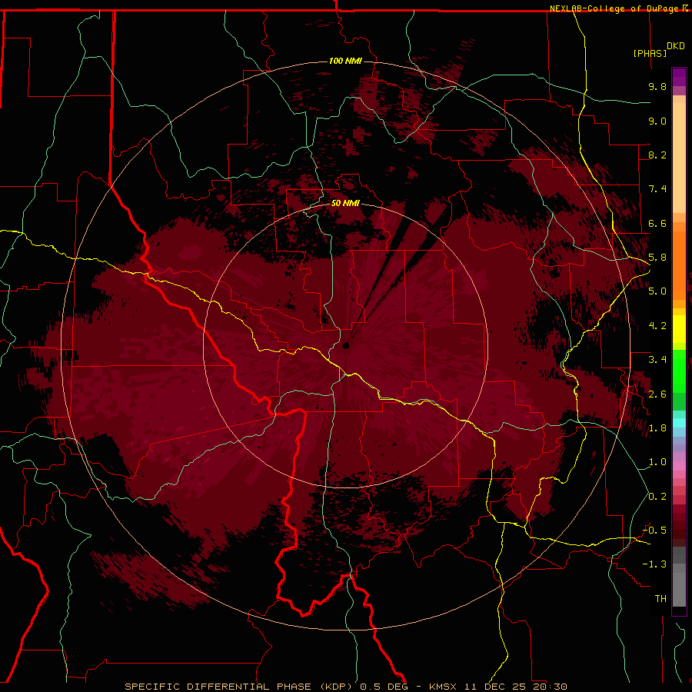Click the [PHAS] units label
The width and height of the screenshot is (692, 692).
(650, 54)
